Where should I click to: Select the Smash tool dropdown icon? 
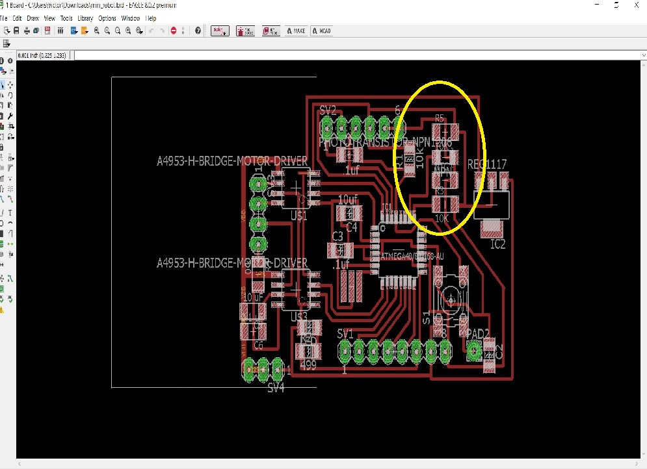[11, 158]
